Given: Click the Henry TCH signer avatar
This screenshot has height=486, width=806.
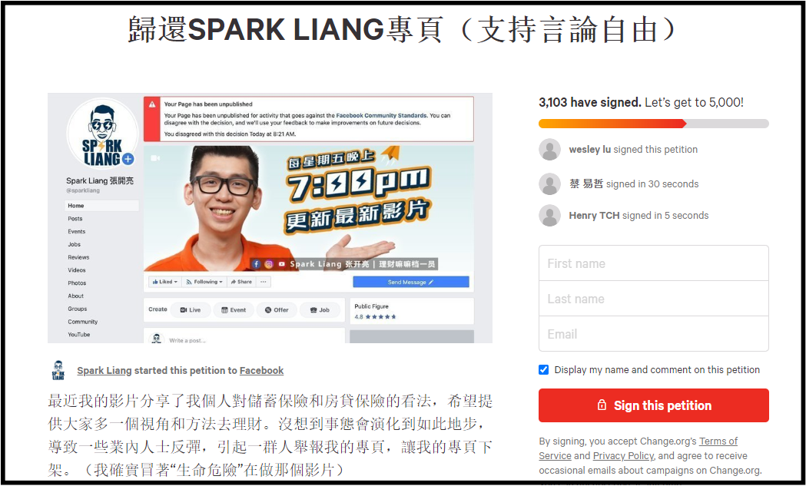Looking at the screenshot, I should tap(549, 216).
